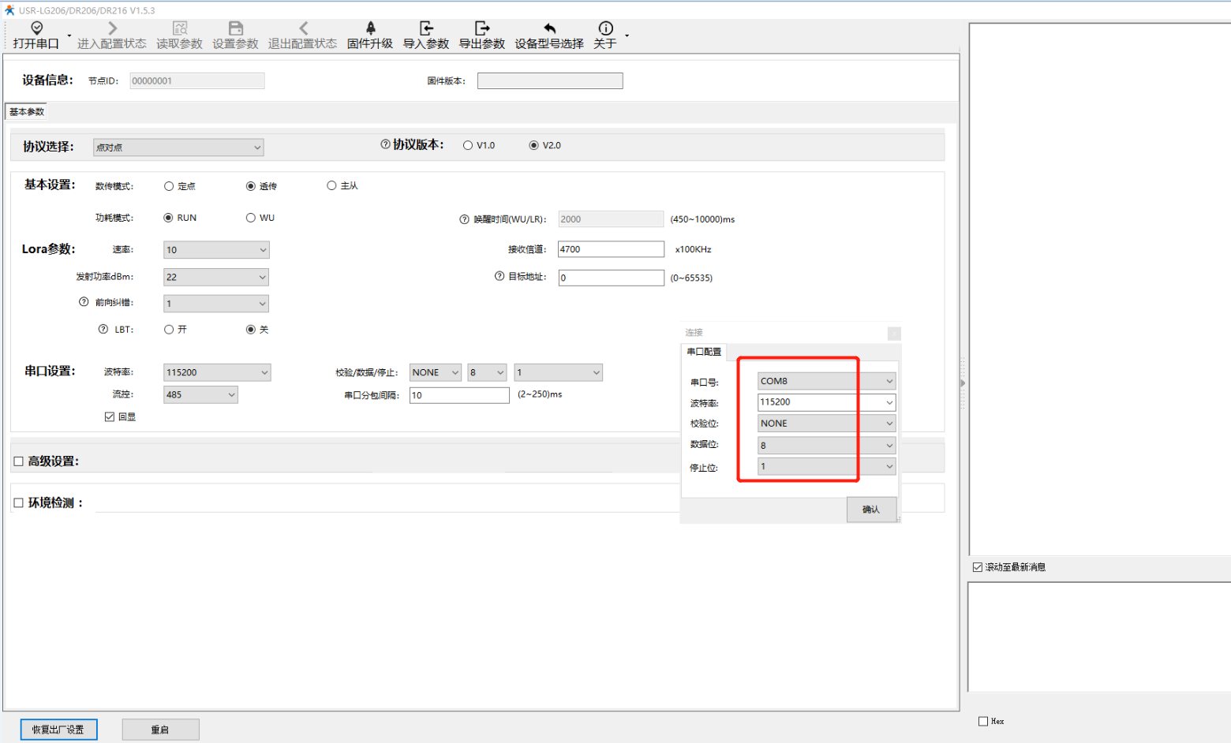Open the 发射功率dBm transmit power dropdown
This screenshot has height=743, width=1231.
(x=215, y=277)
